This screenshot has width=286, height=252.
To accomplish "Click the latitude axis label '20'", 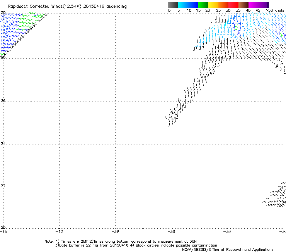I will click(3, 228).
